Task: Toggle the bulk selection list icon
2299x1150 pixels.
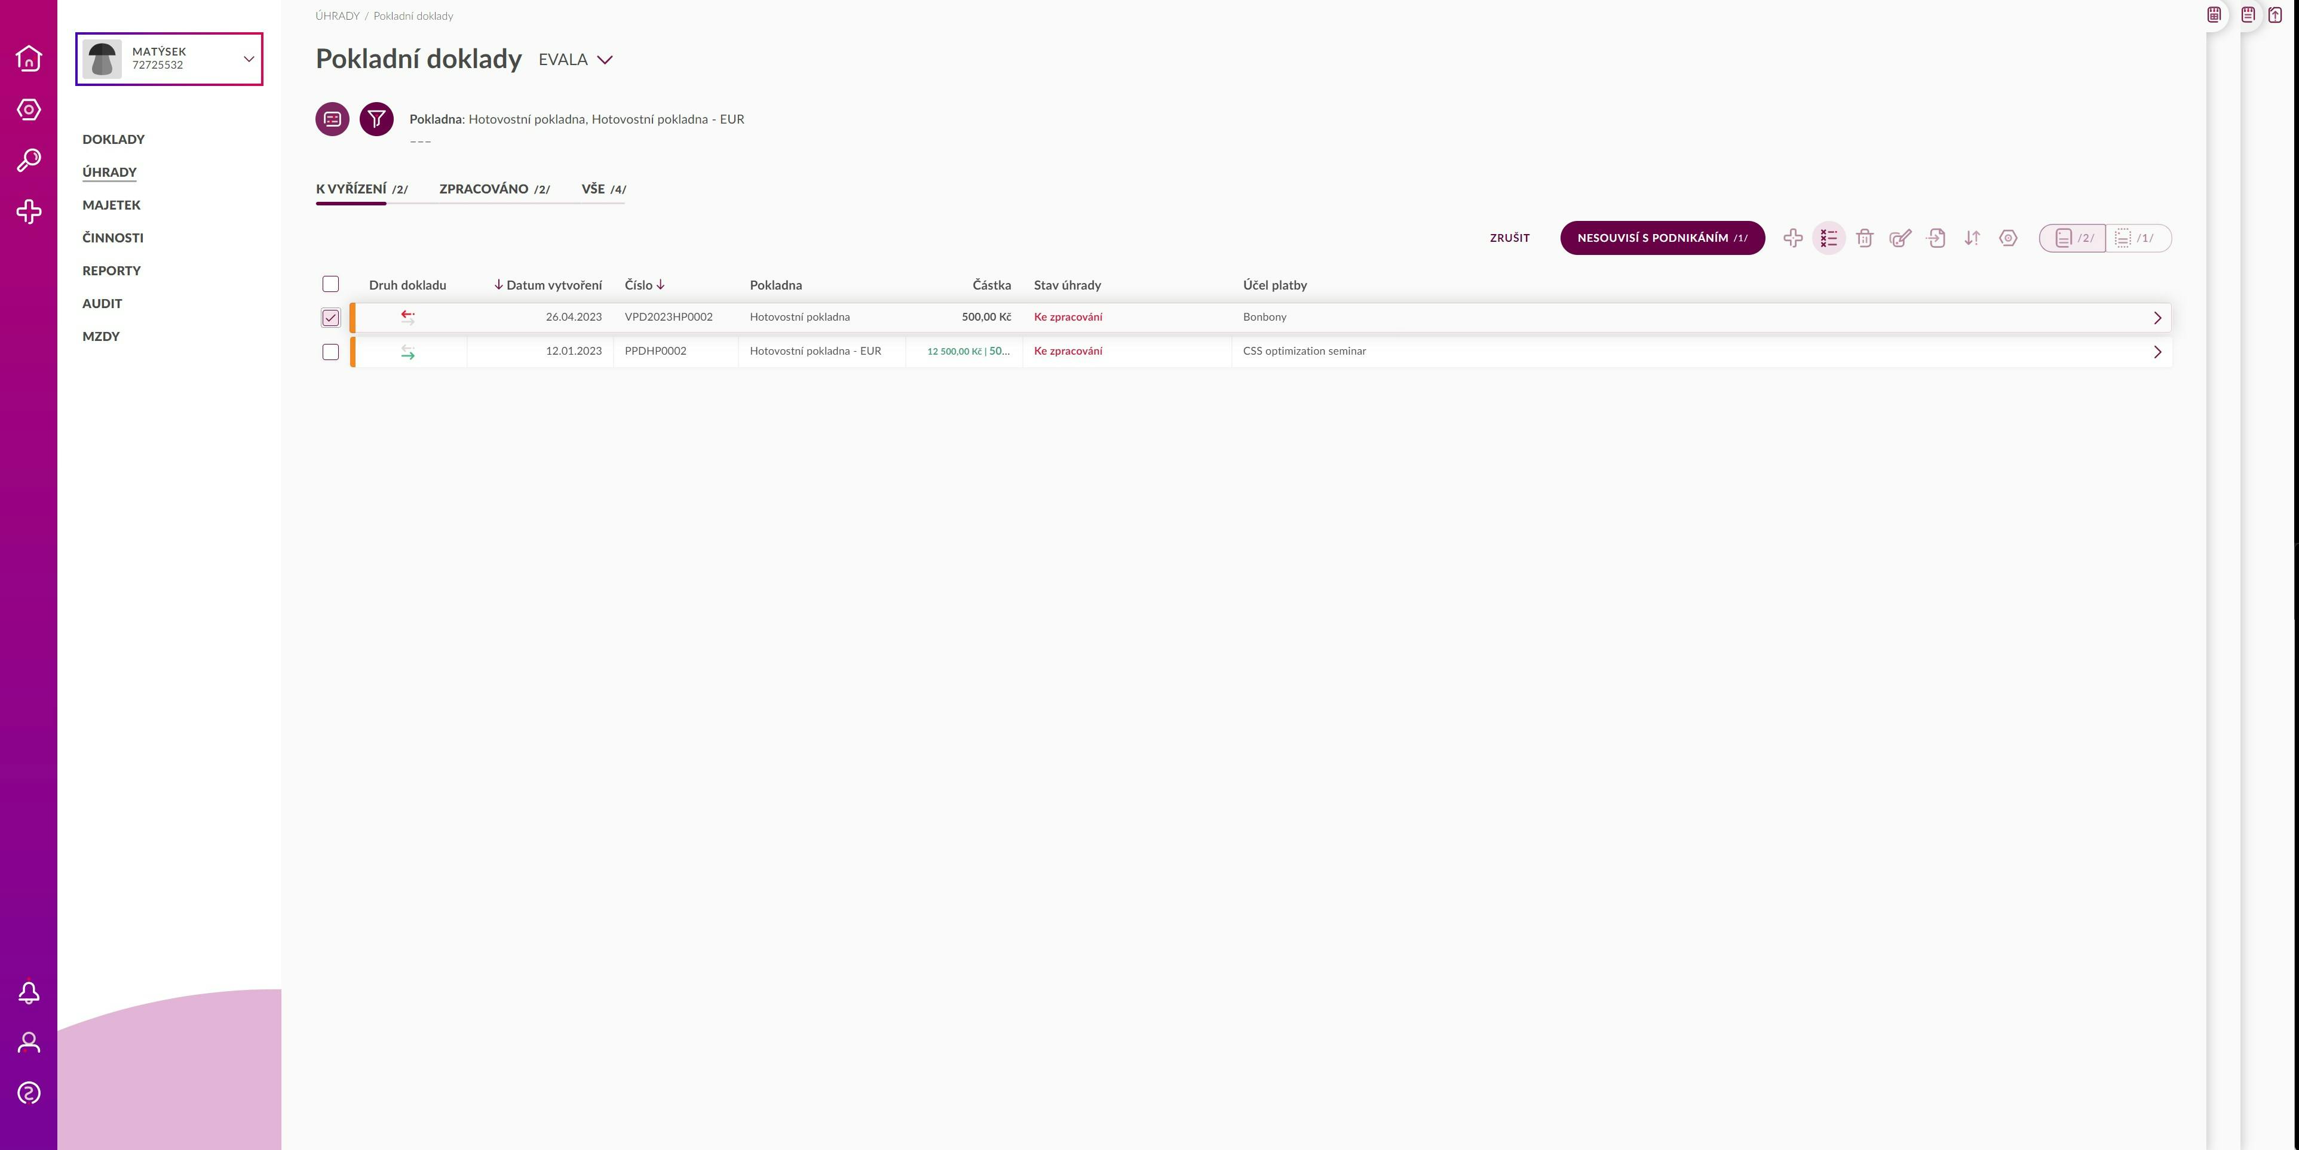Action: [x=1829, y=238]
